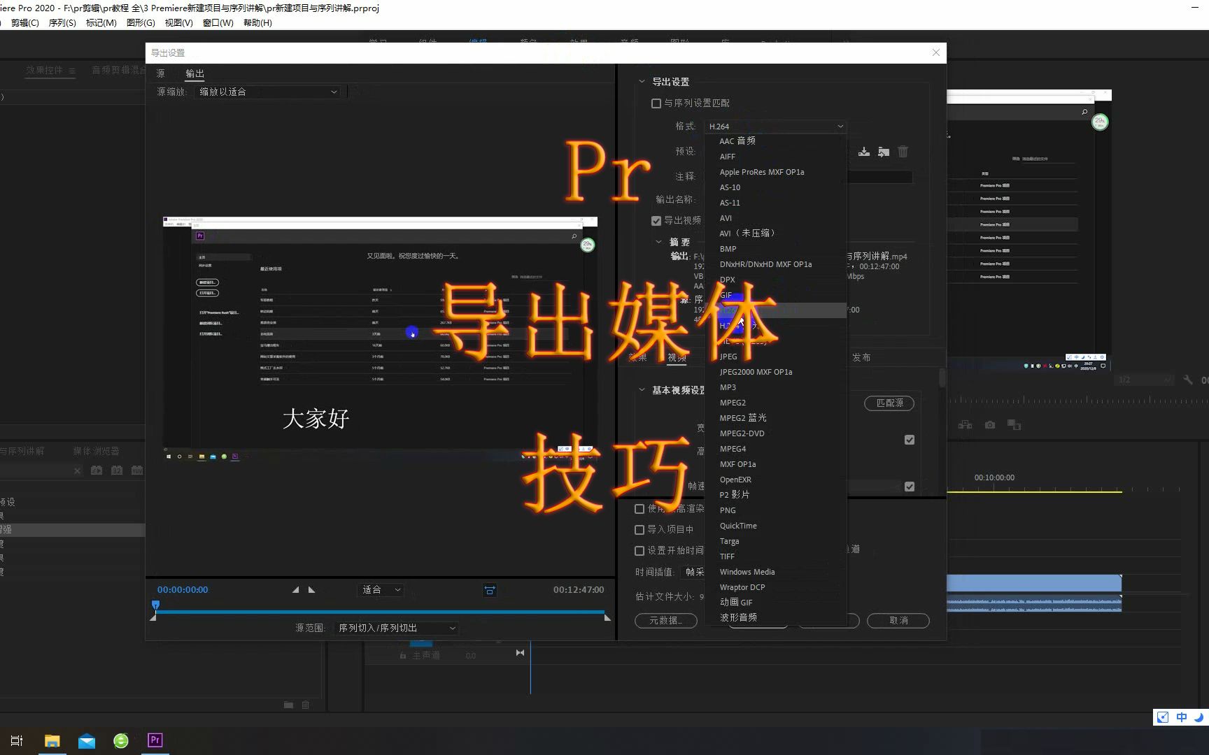Click the preview playhead on the export timeline

point(155,605)
